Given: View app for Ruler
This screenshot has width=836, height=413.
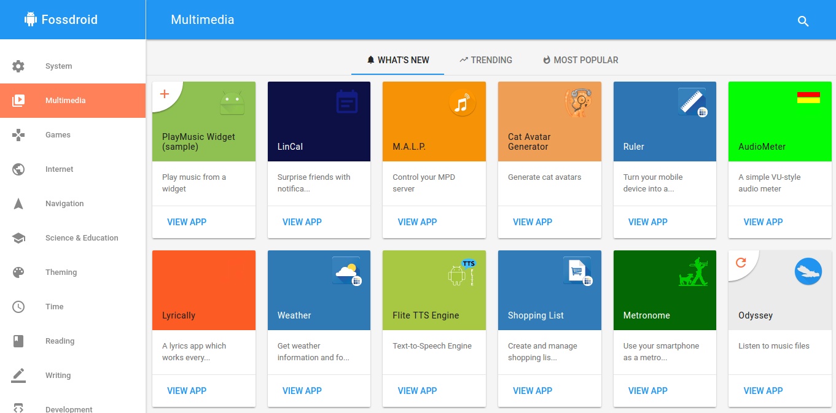Looking at the screenshot, I should (x=648, y=222).
